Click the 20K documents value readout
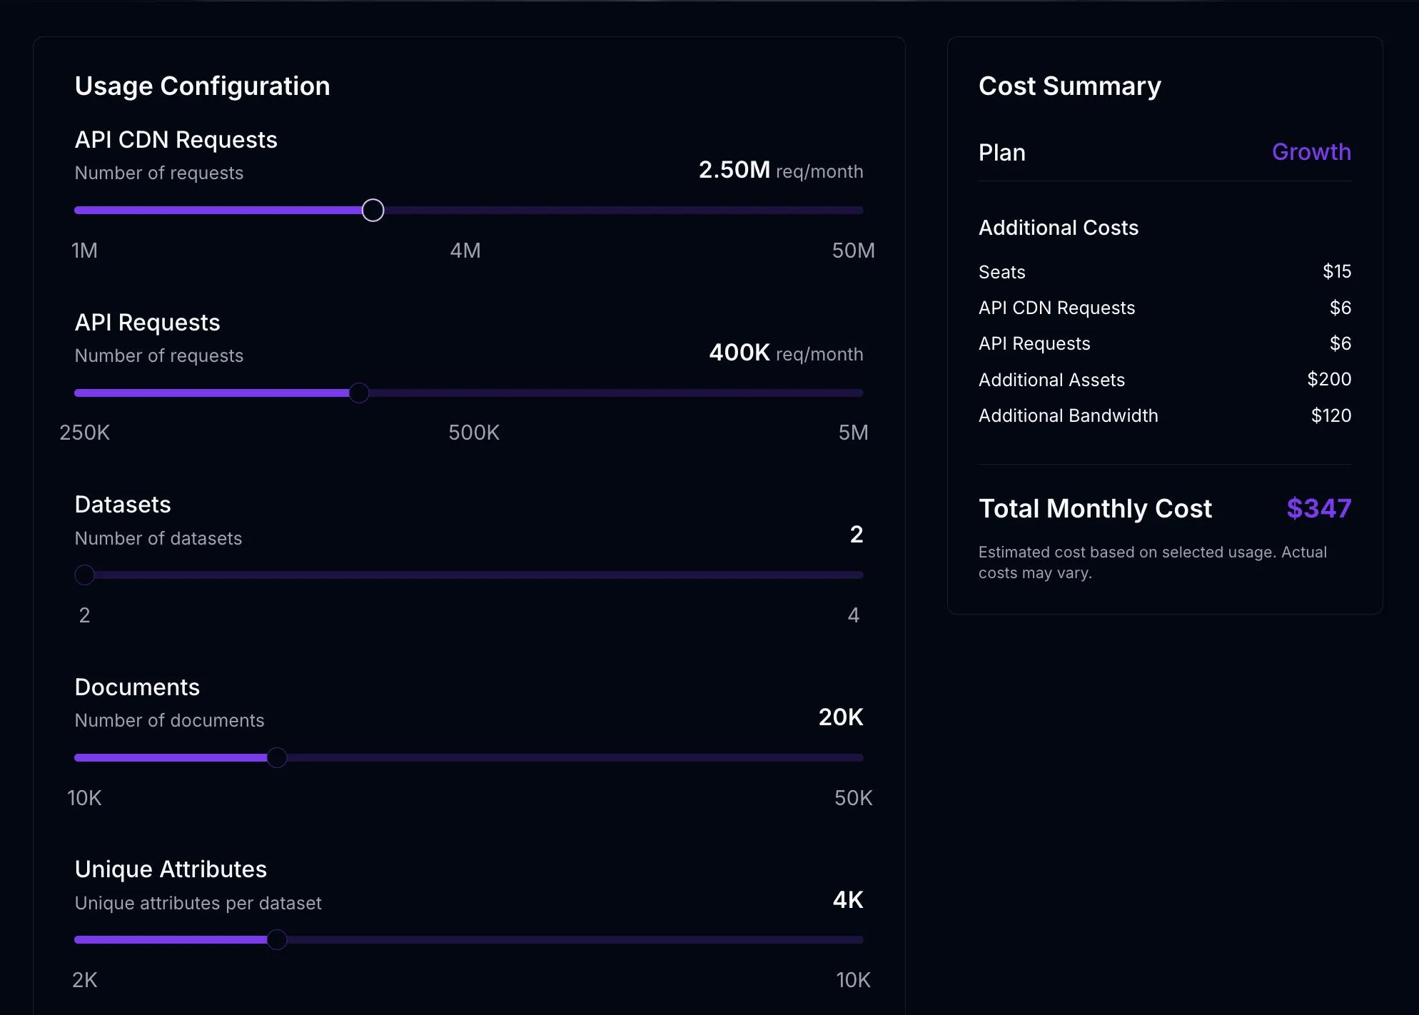Image resolution: width=1419 pixels, height=1015 pixels. click(840, 717)
